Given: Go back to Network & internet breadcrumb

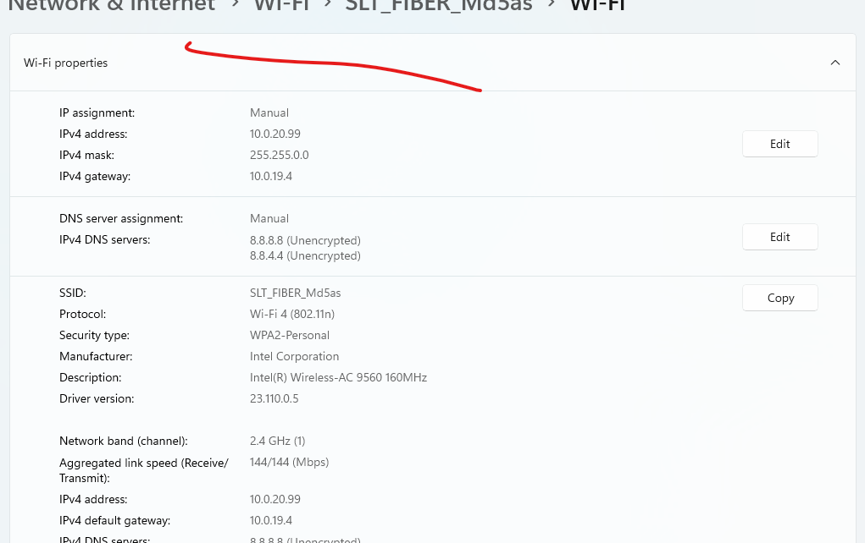Looking at the screenshot, I should click(111, 7).
